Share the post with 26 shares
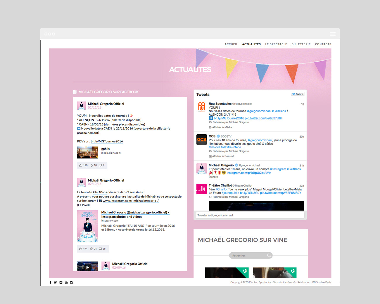 click(93, 249)
